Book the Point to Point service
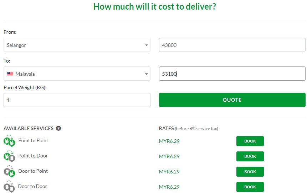 (x=250, y=141)
